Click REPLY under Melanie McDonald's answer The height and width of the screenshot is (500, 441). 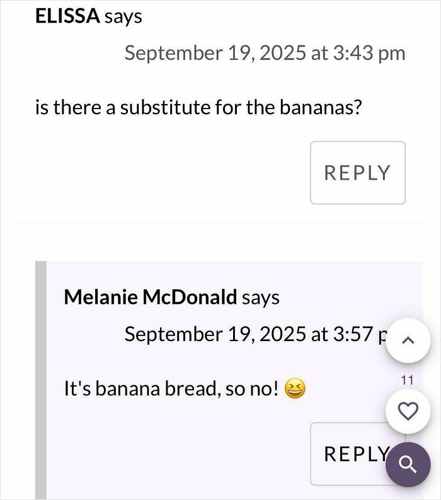coord(350,453)
